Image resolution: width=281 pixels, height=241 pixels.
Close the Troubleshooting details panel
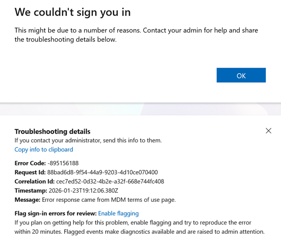[x=268, y=131]
